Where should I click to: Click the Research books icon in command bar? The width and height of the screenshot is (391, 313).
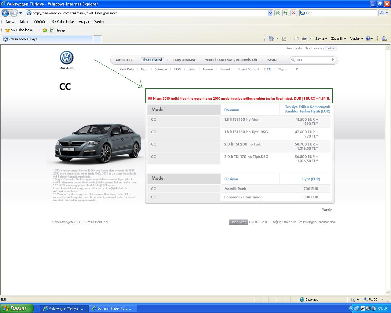[x=385, y=39]
